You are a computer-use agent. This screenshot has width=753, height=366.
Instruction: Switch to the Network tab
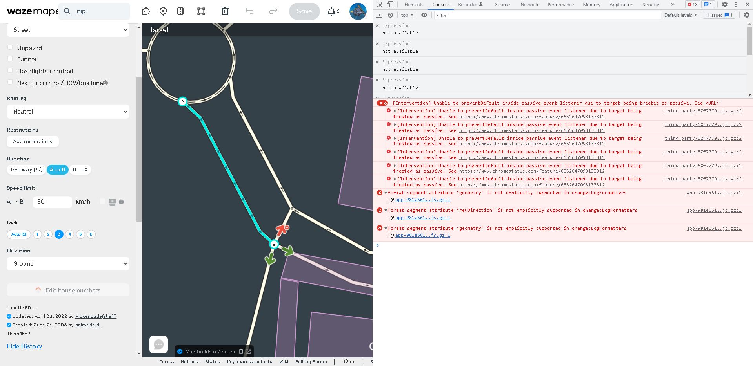point(529,5)
